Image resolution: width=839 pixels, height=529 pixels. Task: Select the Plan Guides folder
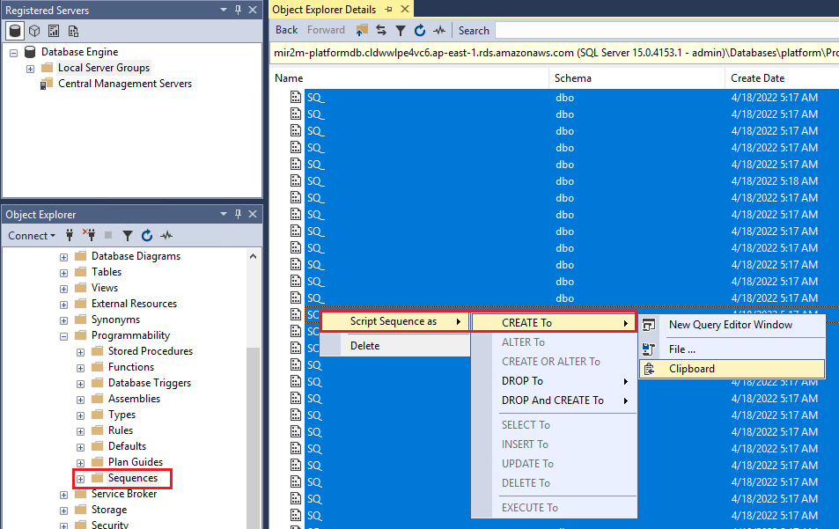[136, 462]
